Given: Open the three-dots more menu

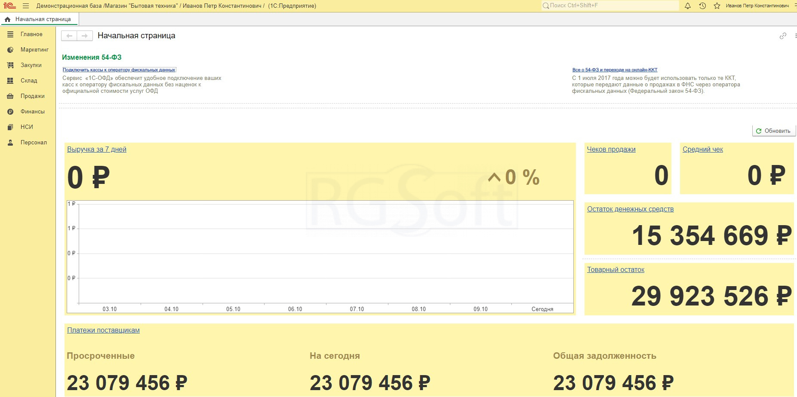Looking at the screenshot, I should (795, 36).
